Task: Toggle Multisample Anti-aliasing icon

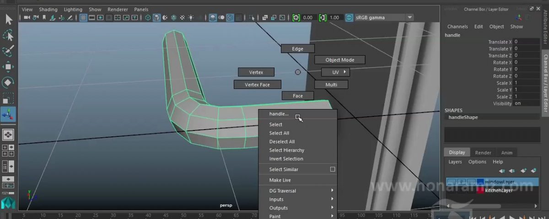Action: pyautogui.click(x=230, y=18)
